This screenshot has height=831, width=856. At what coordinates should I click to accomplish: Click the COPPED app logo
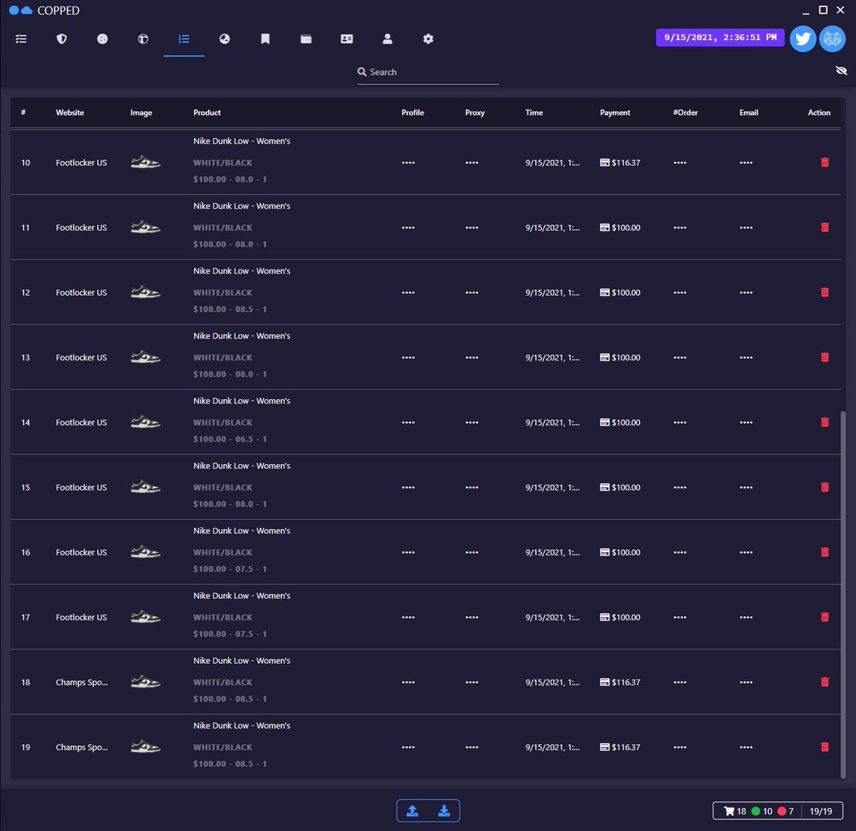[x=44, y=11]
